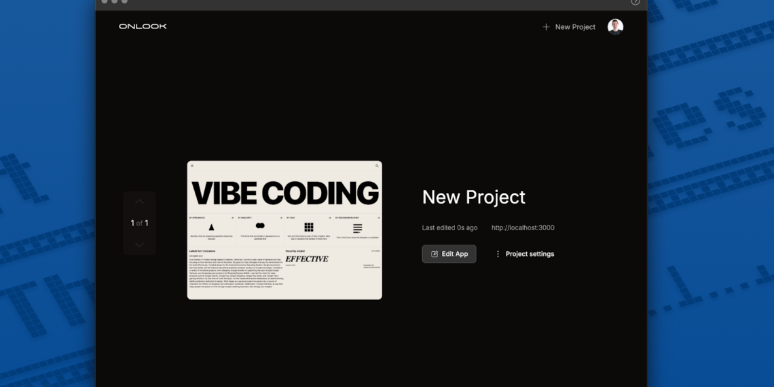This screenshot has height=387, width=774.
Task: Click the search icon in the preview thumbnail
Action: tap(377, 166)
